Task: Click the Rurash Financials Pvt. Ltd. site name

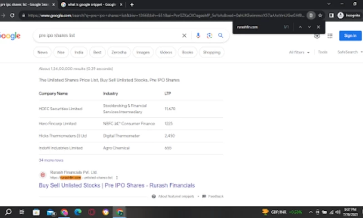Action: (x=74, y=173)
